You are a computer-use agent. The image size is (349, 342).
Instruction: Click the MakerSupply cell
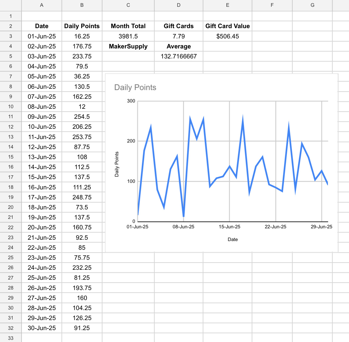coord(128,46)
